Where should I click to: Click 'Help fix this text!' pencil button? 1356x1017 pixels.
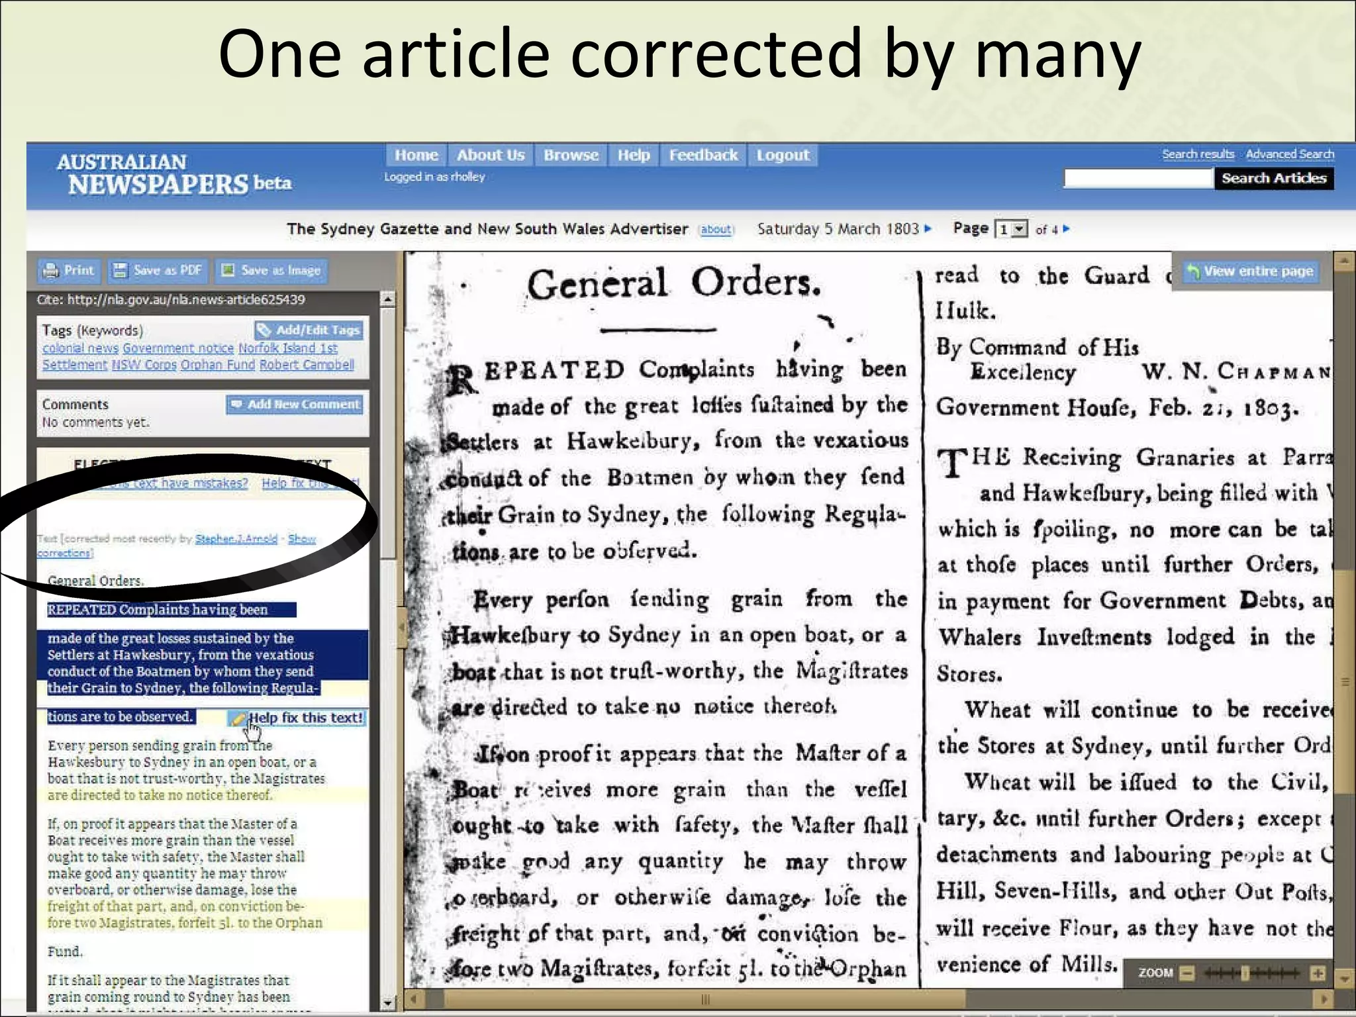click(297, 718)
